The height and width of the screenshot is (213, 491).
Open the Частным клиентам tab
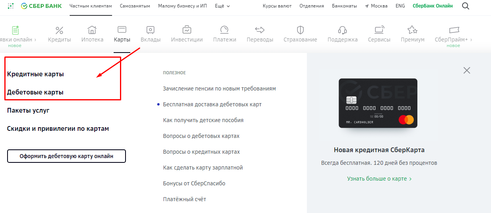91,6
